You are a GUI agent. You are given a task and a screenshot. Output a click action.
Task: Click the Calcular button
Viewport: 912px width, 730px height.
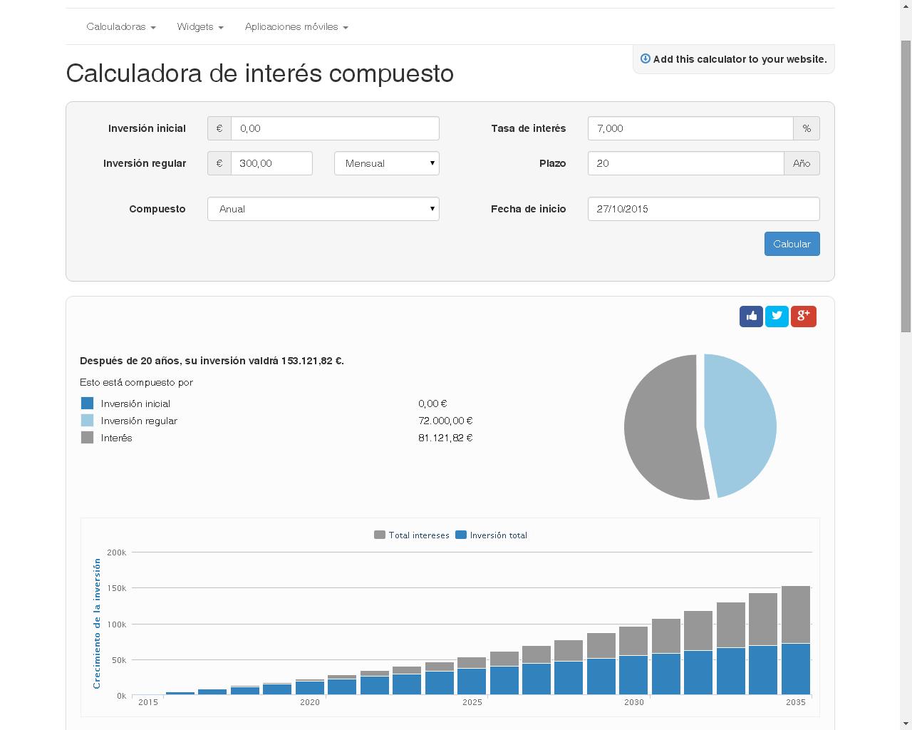pos(792,244)
